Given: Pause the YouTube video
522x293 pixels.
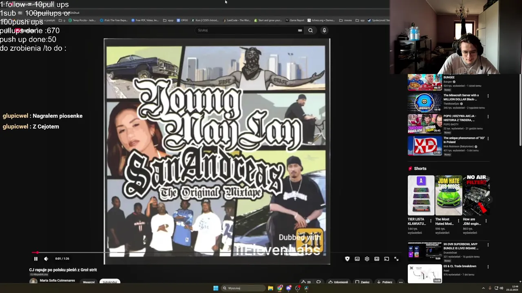Looking at the screenshot, I should pos(35,259).
